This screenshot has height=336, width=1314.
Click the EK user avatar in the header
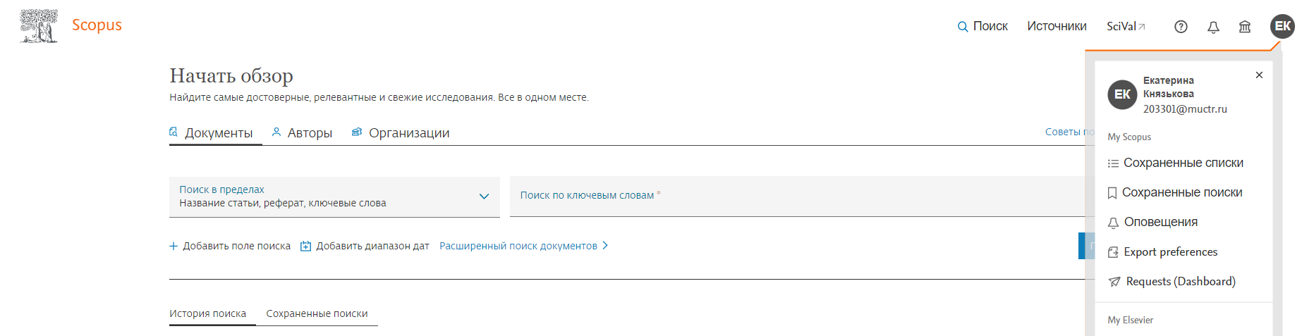coord(1282,26)
